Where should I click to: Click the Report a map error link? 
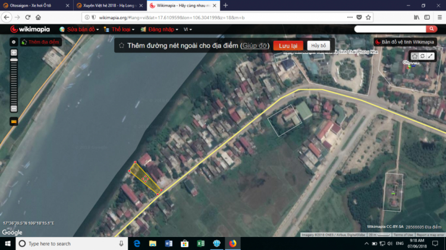[430, 235]
